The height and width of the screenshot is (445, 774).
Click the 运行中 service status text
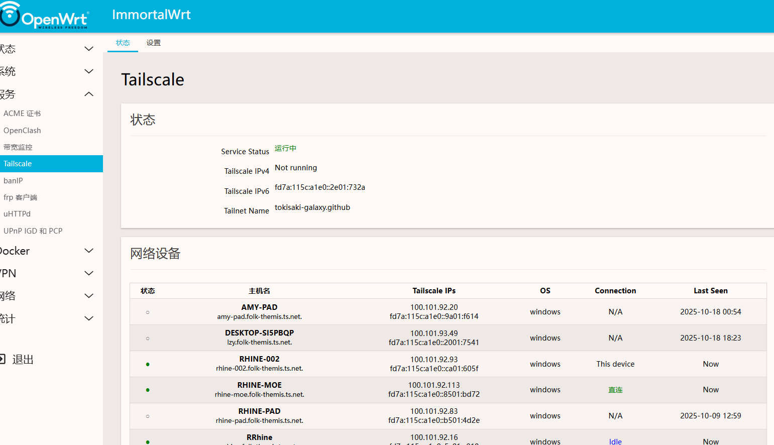[285, 148]
